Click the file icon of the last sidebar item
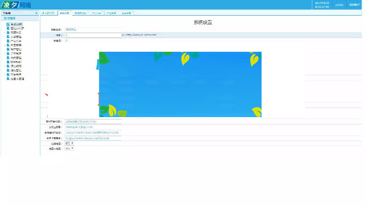The image size is (366, 206). coord(8,79)
